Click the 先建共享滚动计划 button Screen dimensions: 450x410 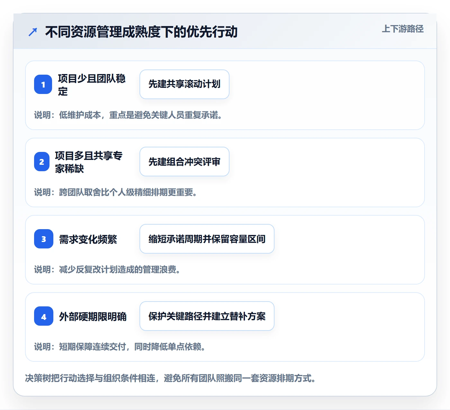pyautogui.click(x=184, y=84)
